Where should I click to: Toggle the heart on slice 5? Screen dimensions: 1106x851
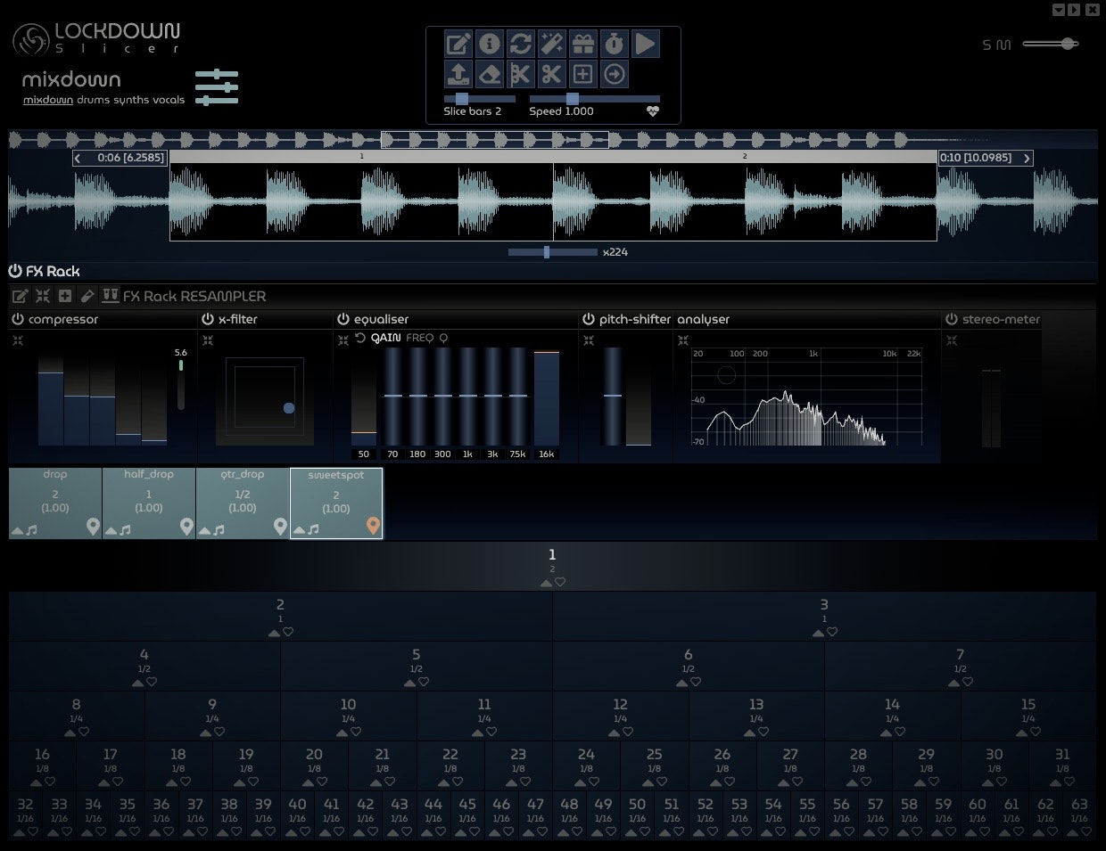tap(424, 682)
